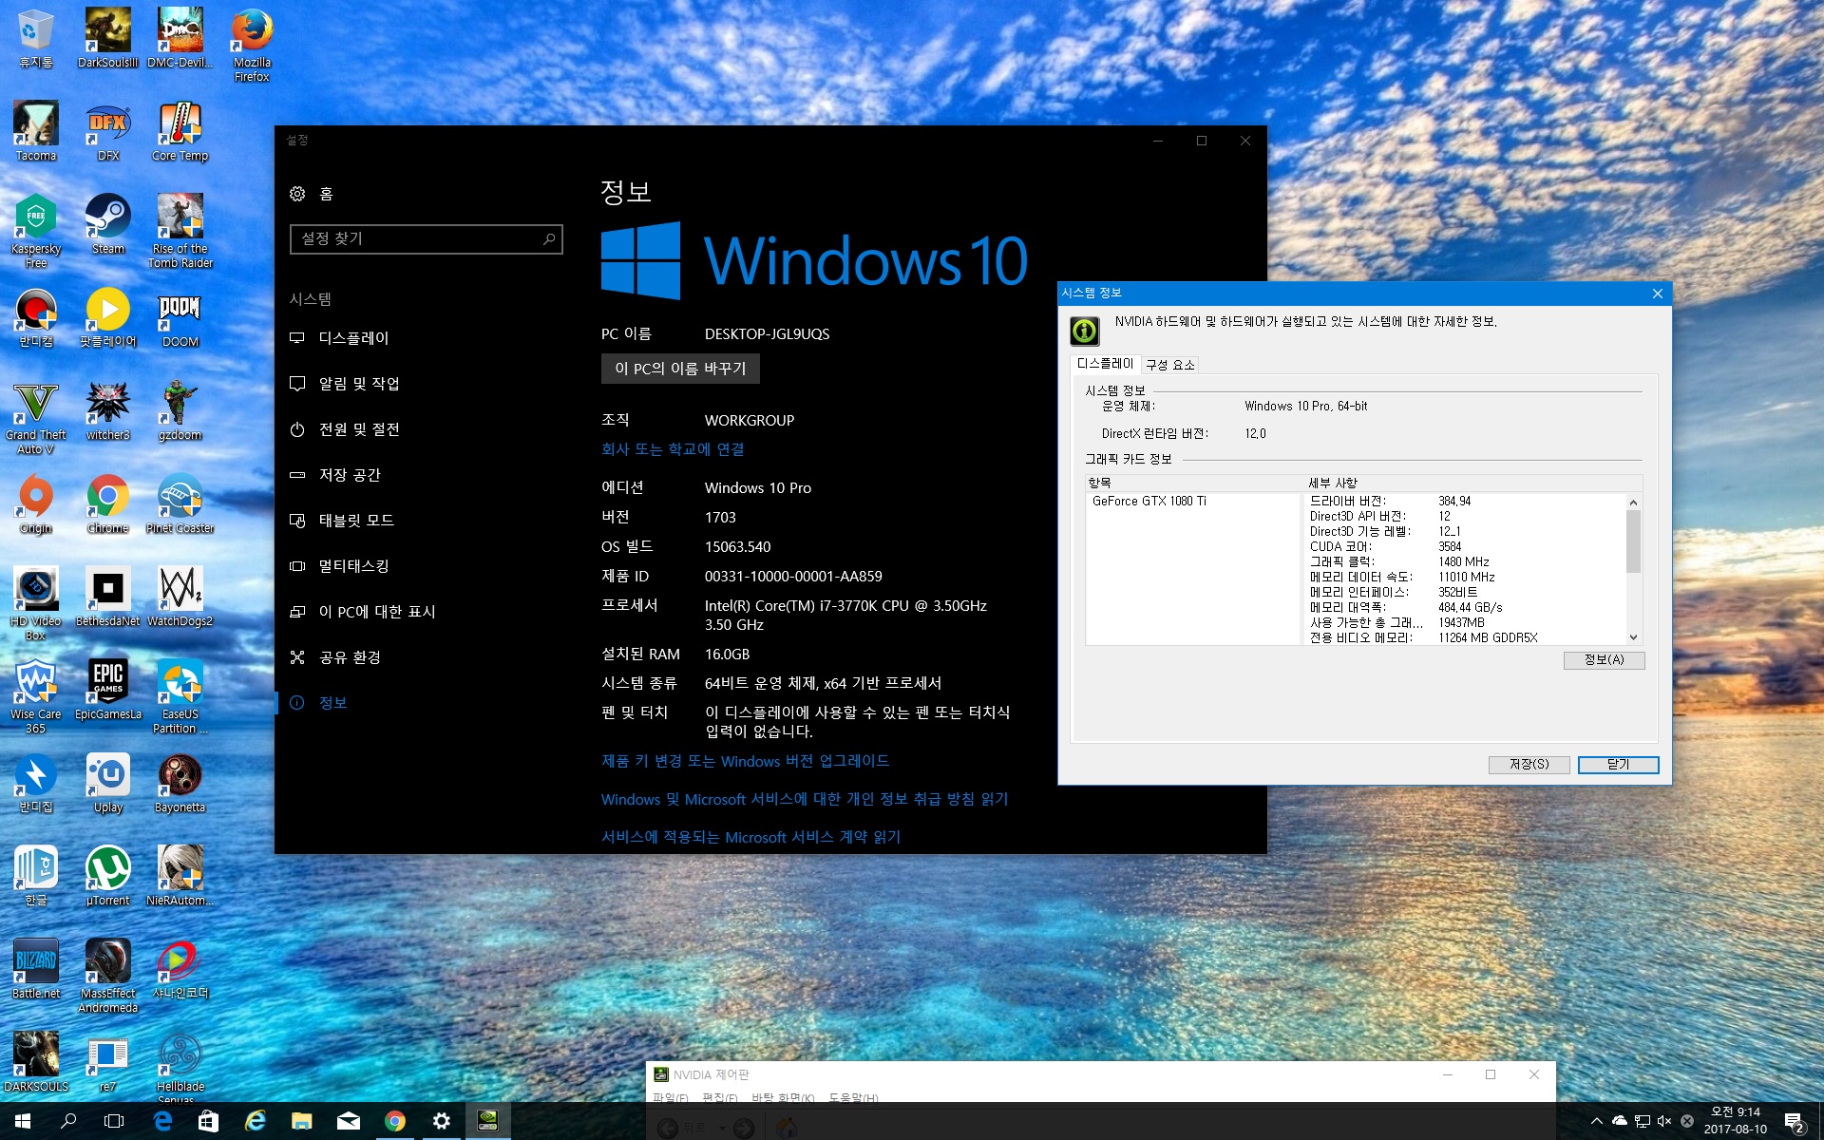Select GeForce GTX 1080 Ti list item

1149,501
